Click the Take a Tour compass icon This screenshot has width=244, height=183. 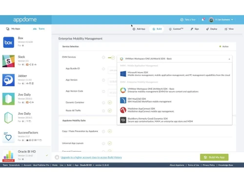[182, 20]
